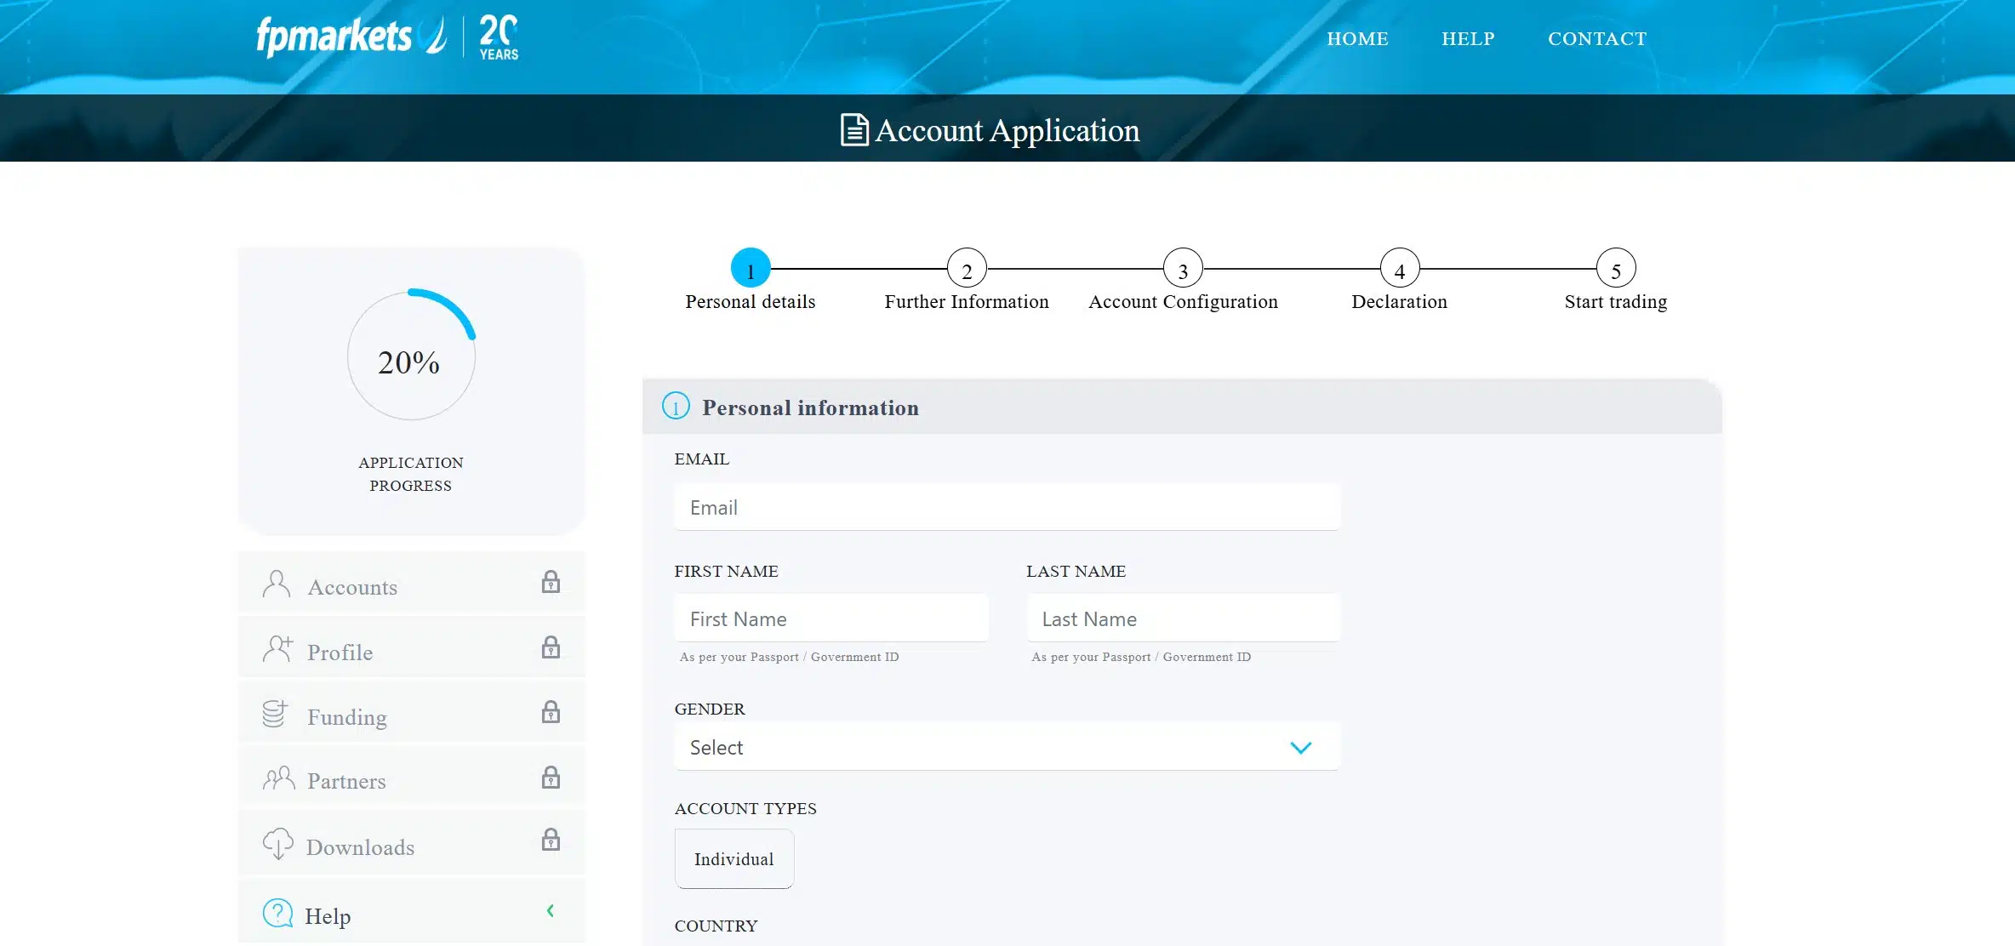
Task: Open the HOME menu item
Action: tap(1358, 38)
